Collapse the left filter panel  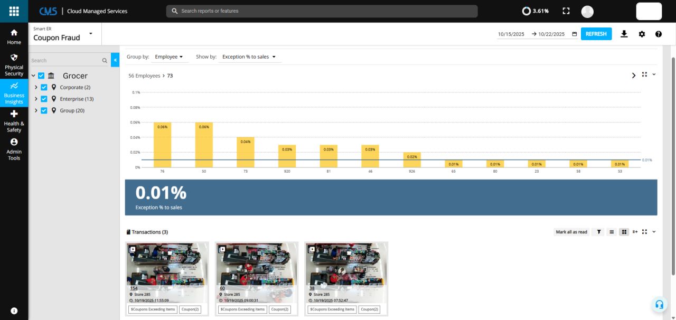click(115, 60)
